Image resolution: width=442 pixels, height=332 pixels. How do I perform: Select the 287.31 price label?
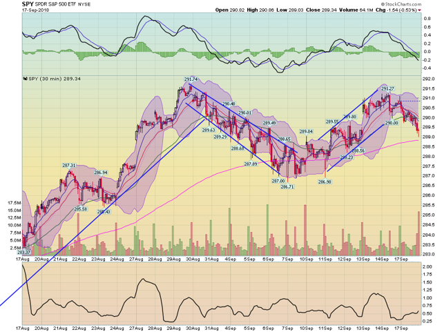(x=69, y=166)
